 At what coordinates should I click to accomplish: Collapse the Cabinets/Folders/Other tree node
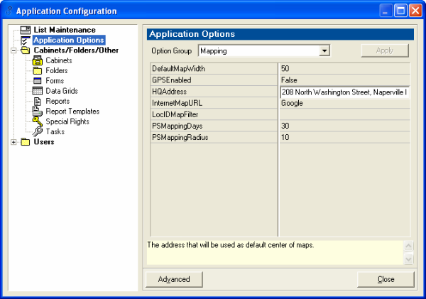[x=13, y=50]
